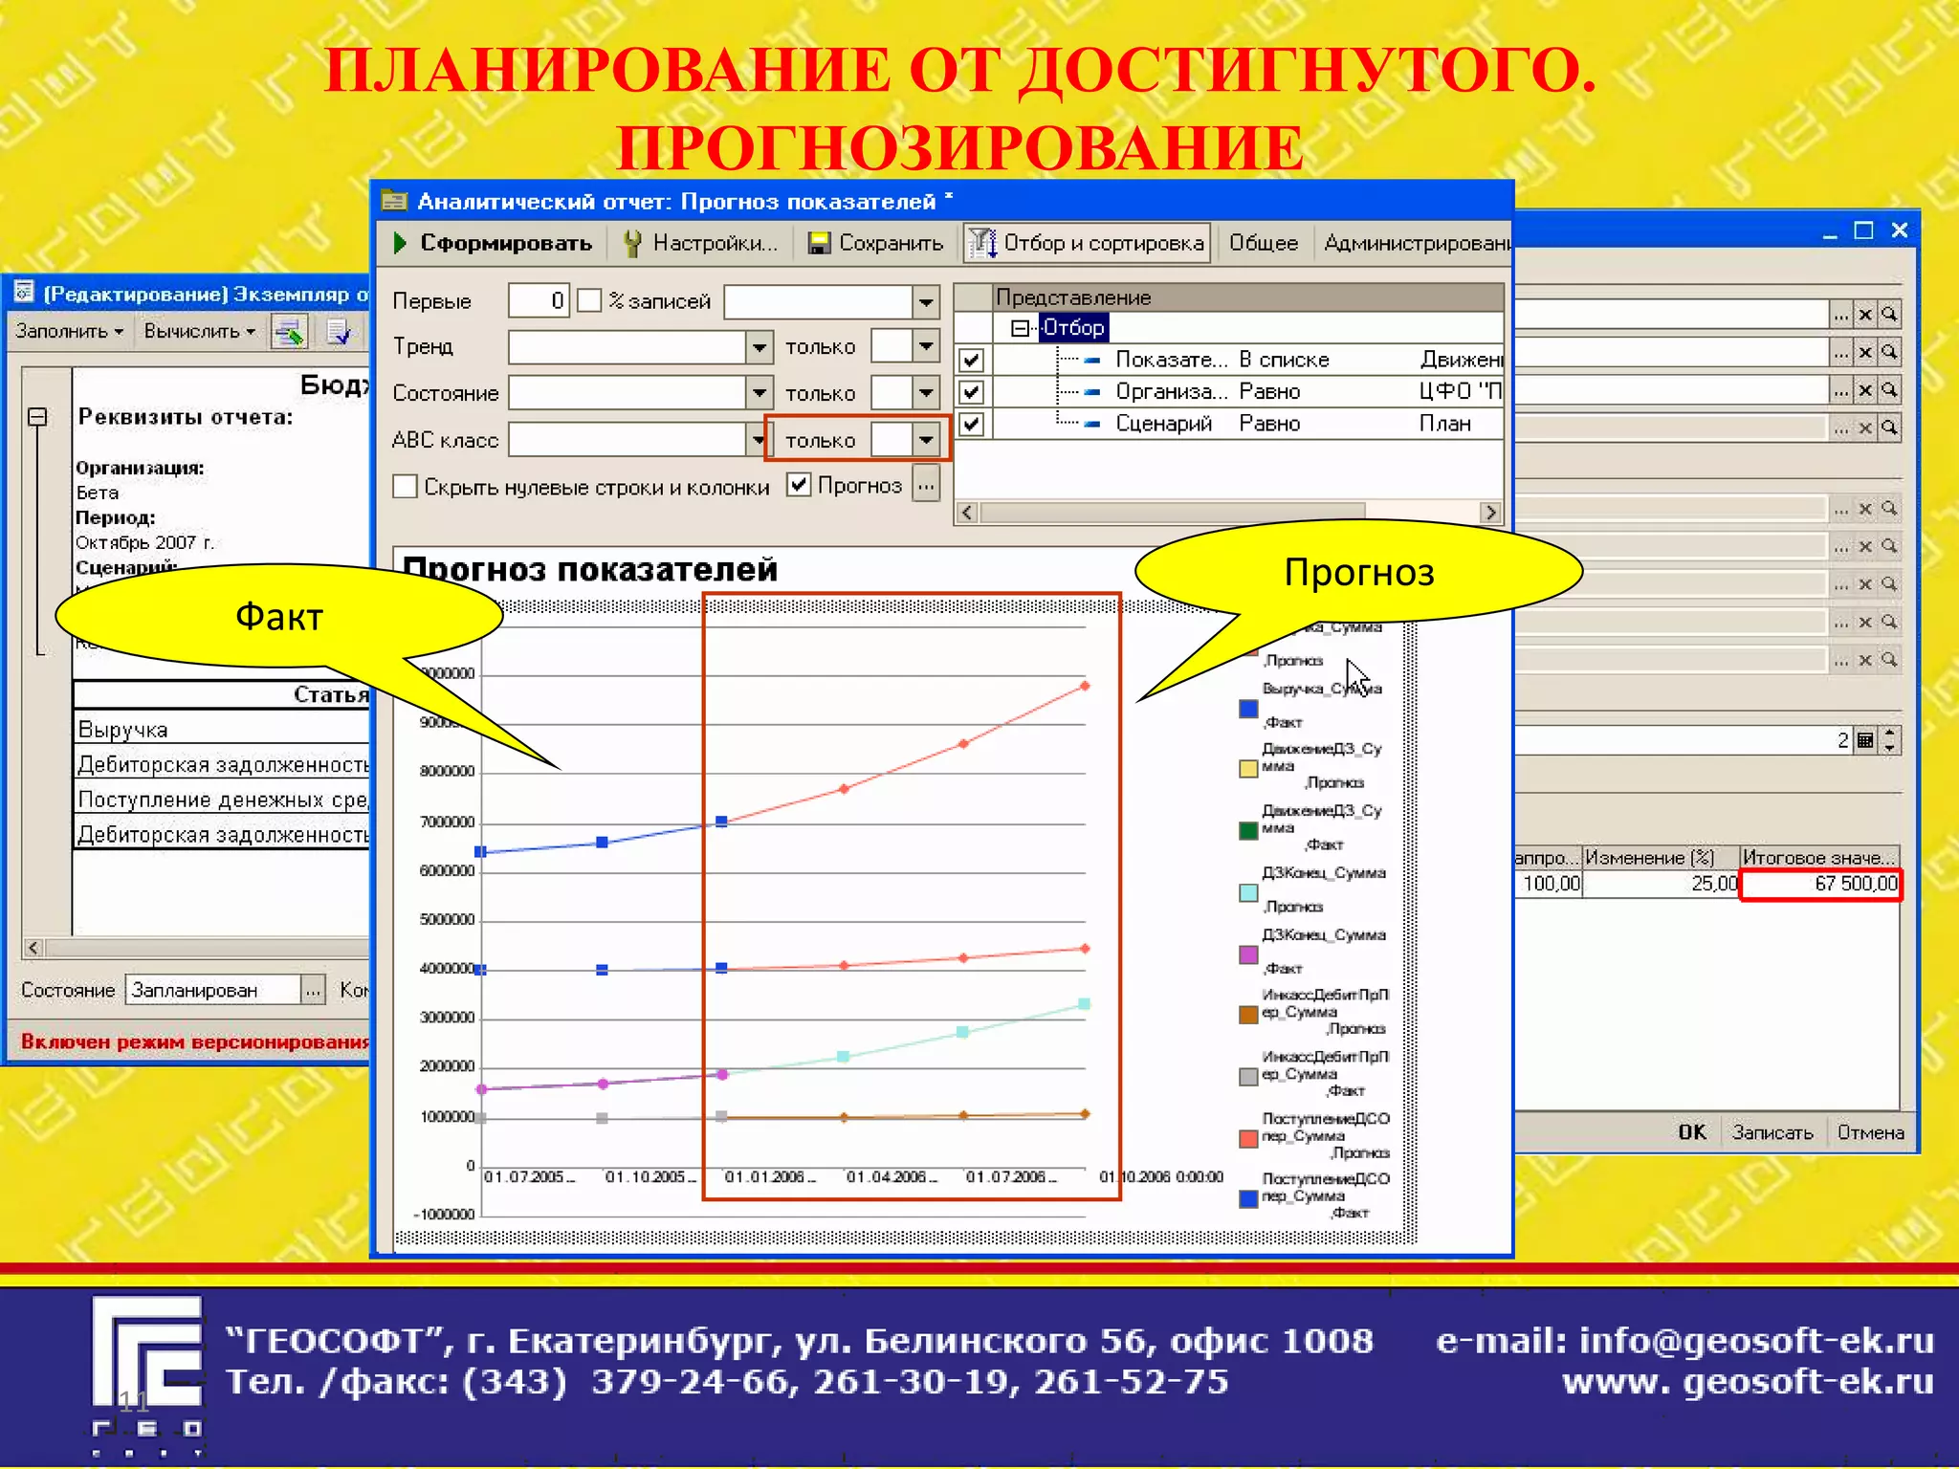Click the Выручка row in the Статья table
The image size is (1959, 1469).
point(222,729)
